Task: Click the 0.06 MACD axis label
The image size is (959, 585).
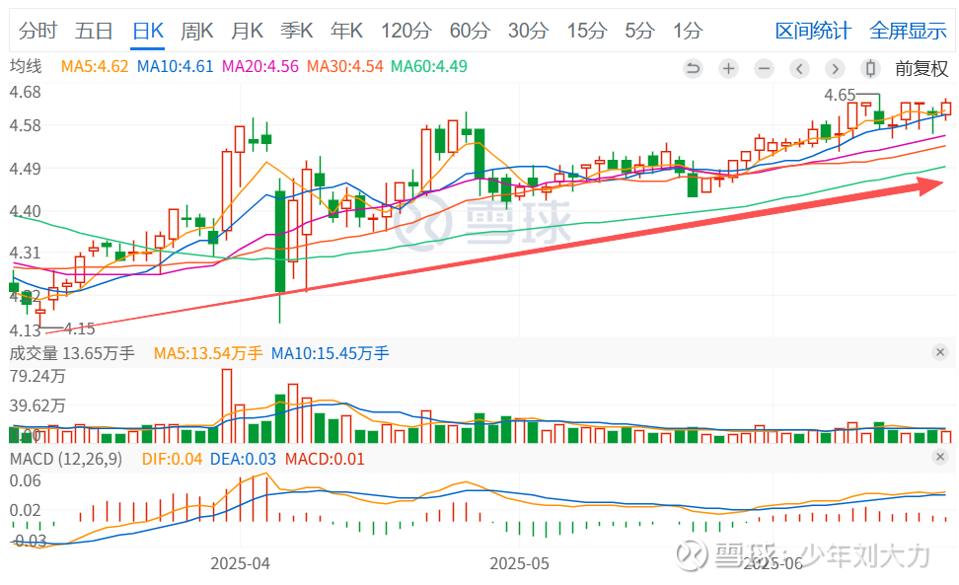Action: [x=25, y=481]
